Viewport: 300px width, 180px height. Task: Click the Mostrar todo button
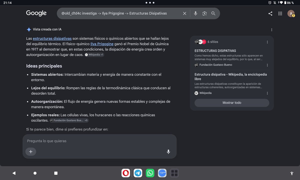232,103
